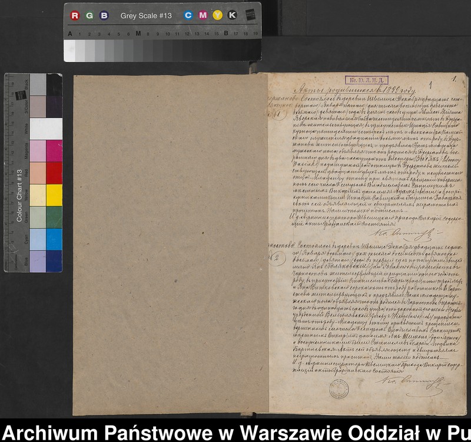Click the round ink seal at page bottom
The image size is (471, 442).
tap(339, 389)
